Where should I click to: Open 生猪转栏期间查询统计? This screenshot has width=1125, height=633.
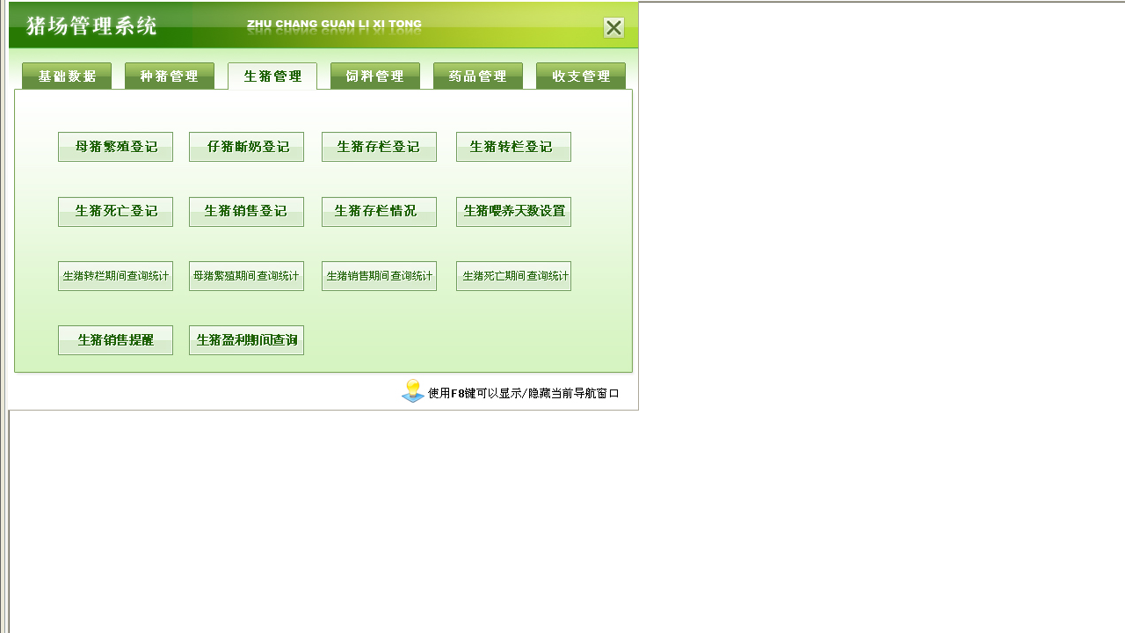(115, 275)
